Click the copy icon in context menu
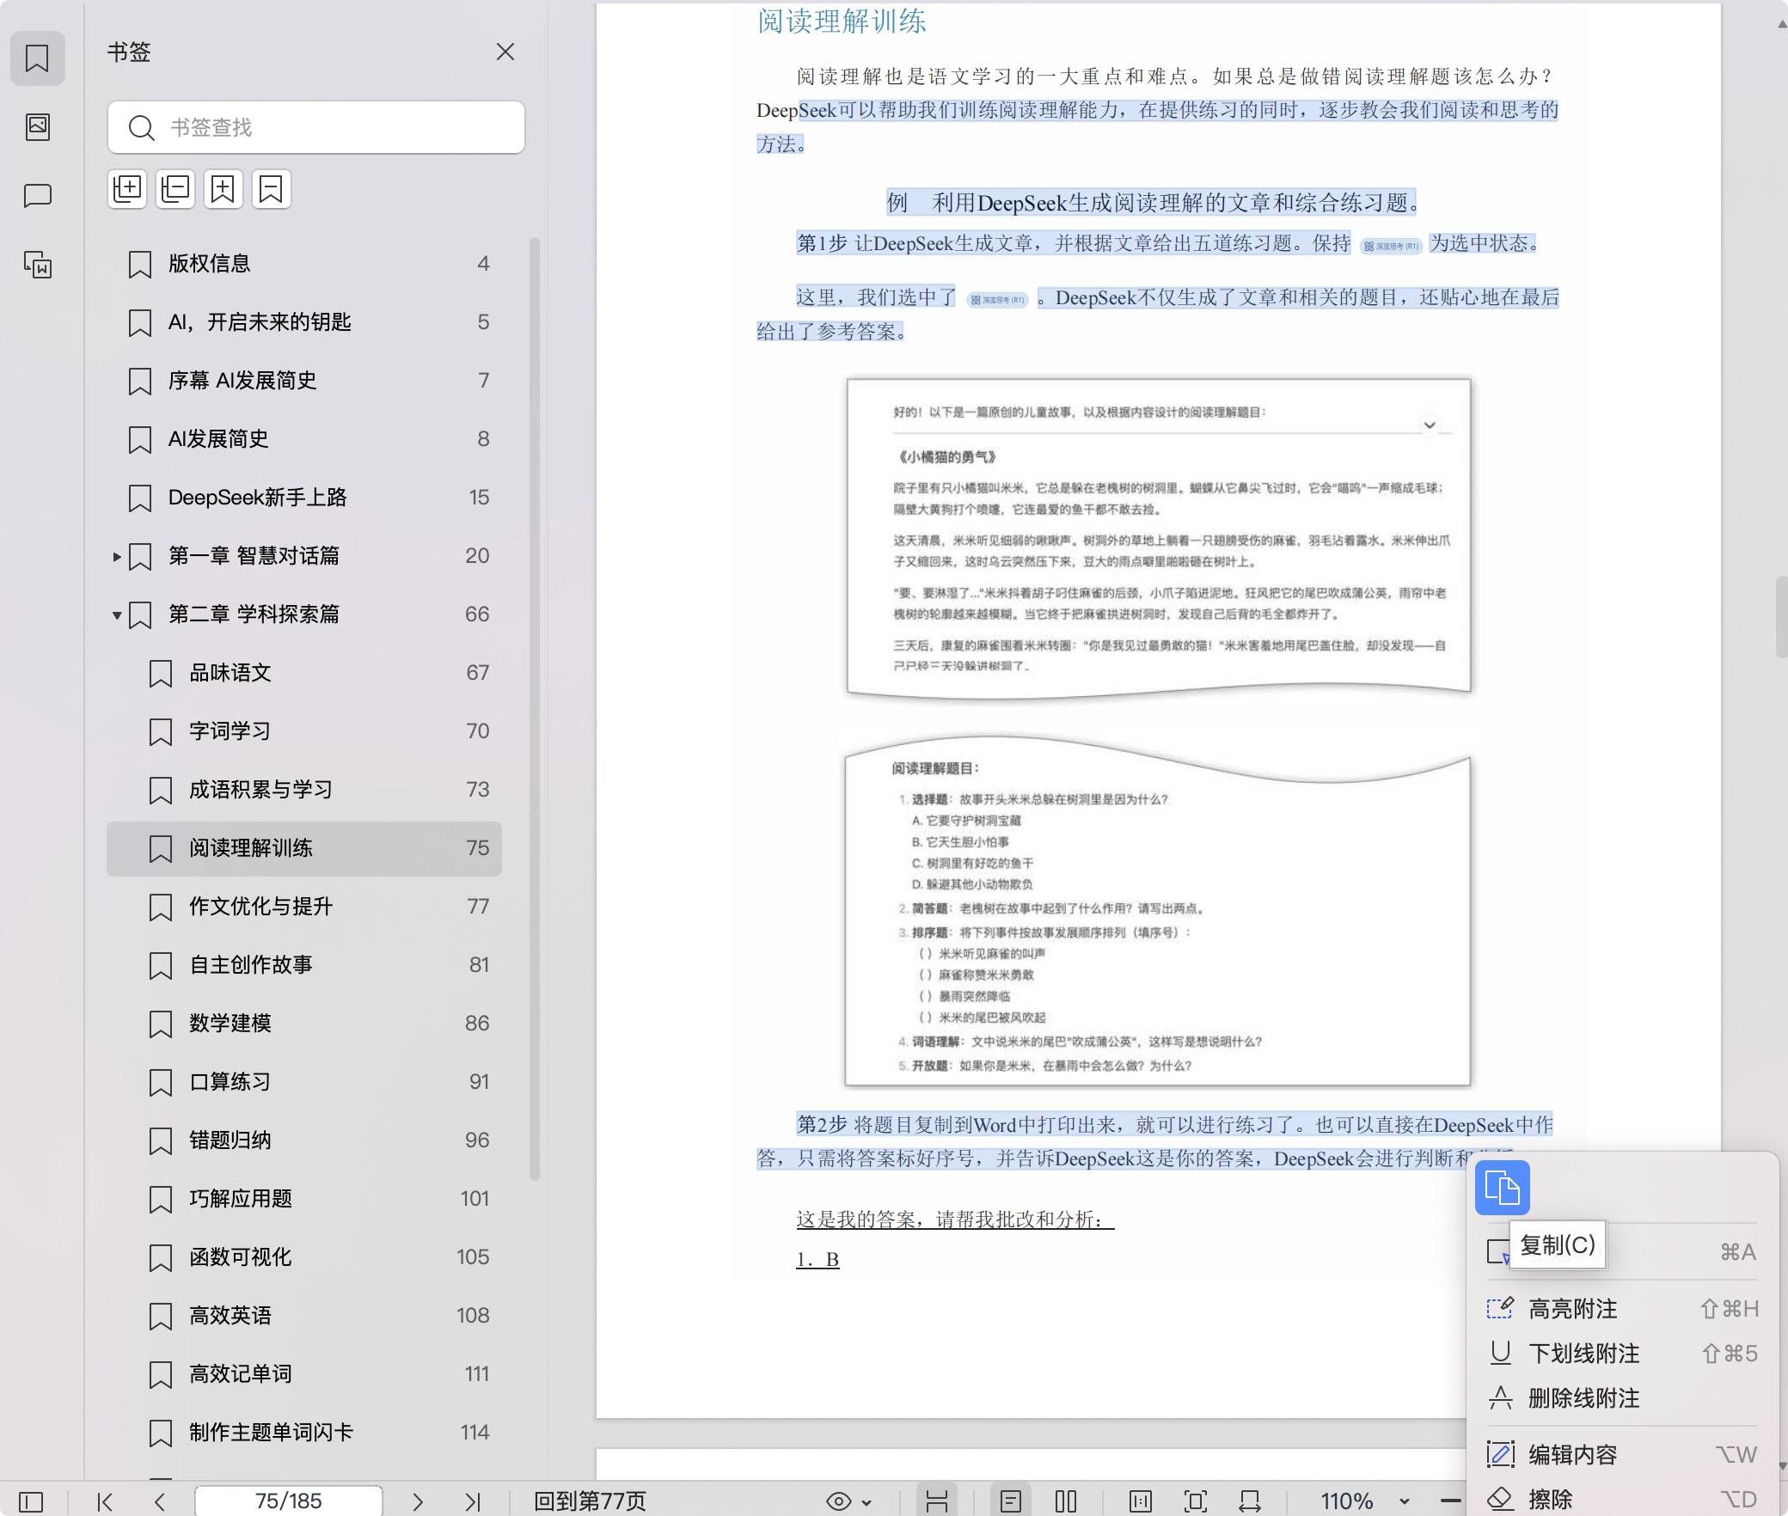This screenshot has width=1788, height=1516. 1502,1188
